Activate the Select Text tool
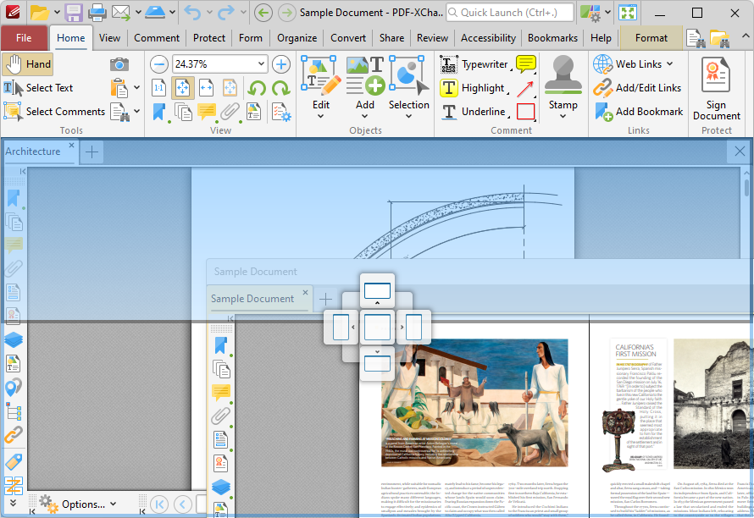Image resolution: width=754 pixels, height=518 pixels. click(38, 88)
